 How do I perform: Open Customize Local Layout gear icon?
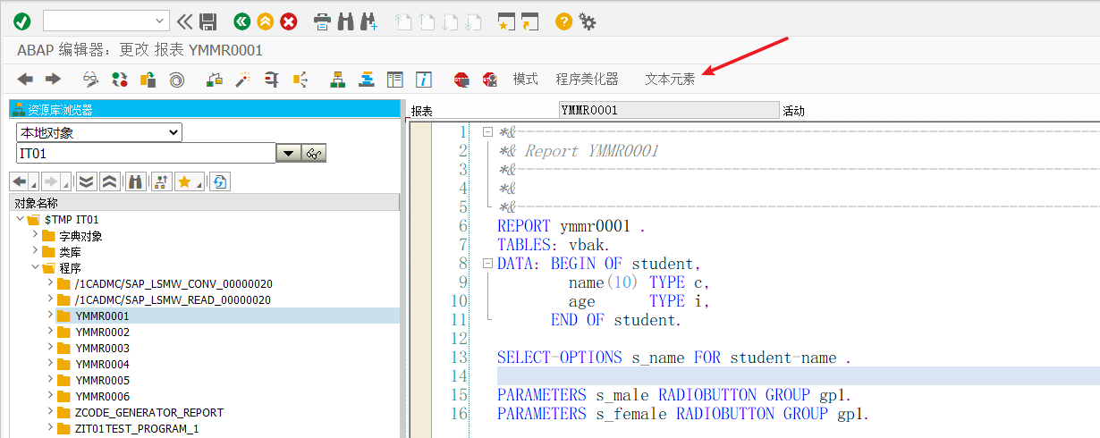pyautogui.click(x=587, y=21)
